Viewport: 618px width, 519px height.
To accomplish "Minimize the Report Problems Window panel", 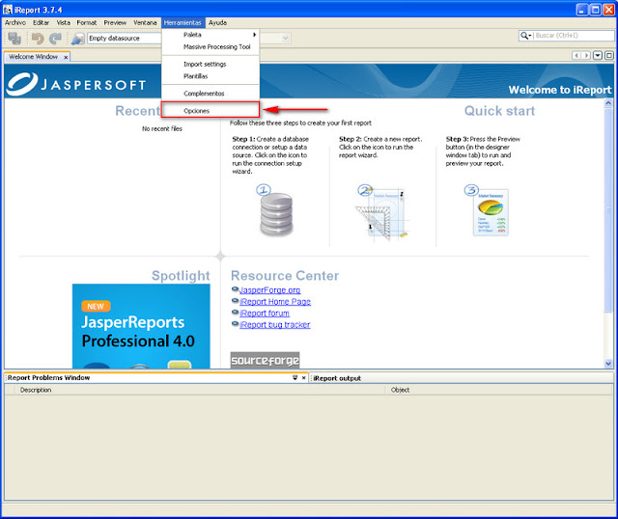I will click(x=295, y=377).
